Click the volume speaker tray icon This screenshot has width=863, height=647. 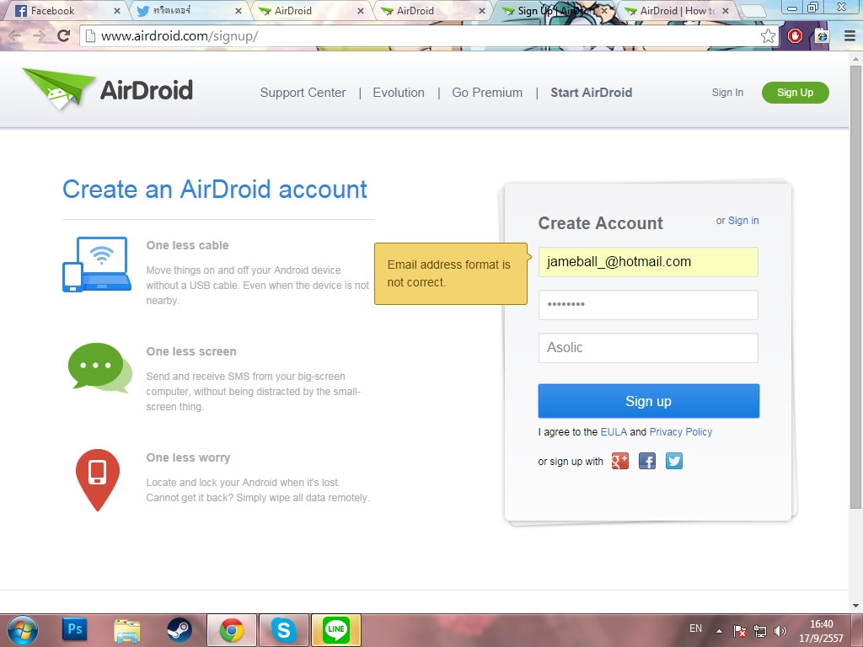(x=780, y=630)
